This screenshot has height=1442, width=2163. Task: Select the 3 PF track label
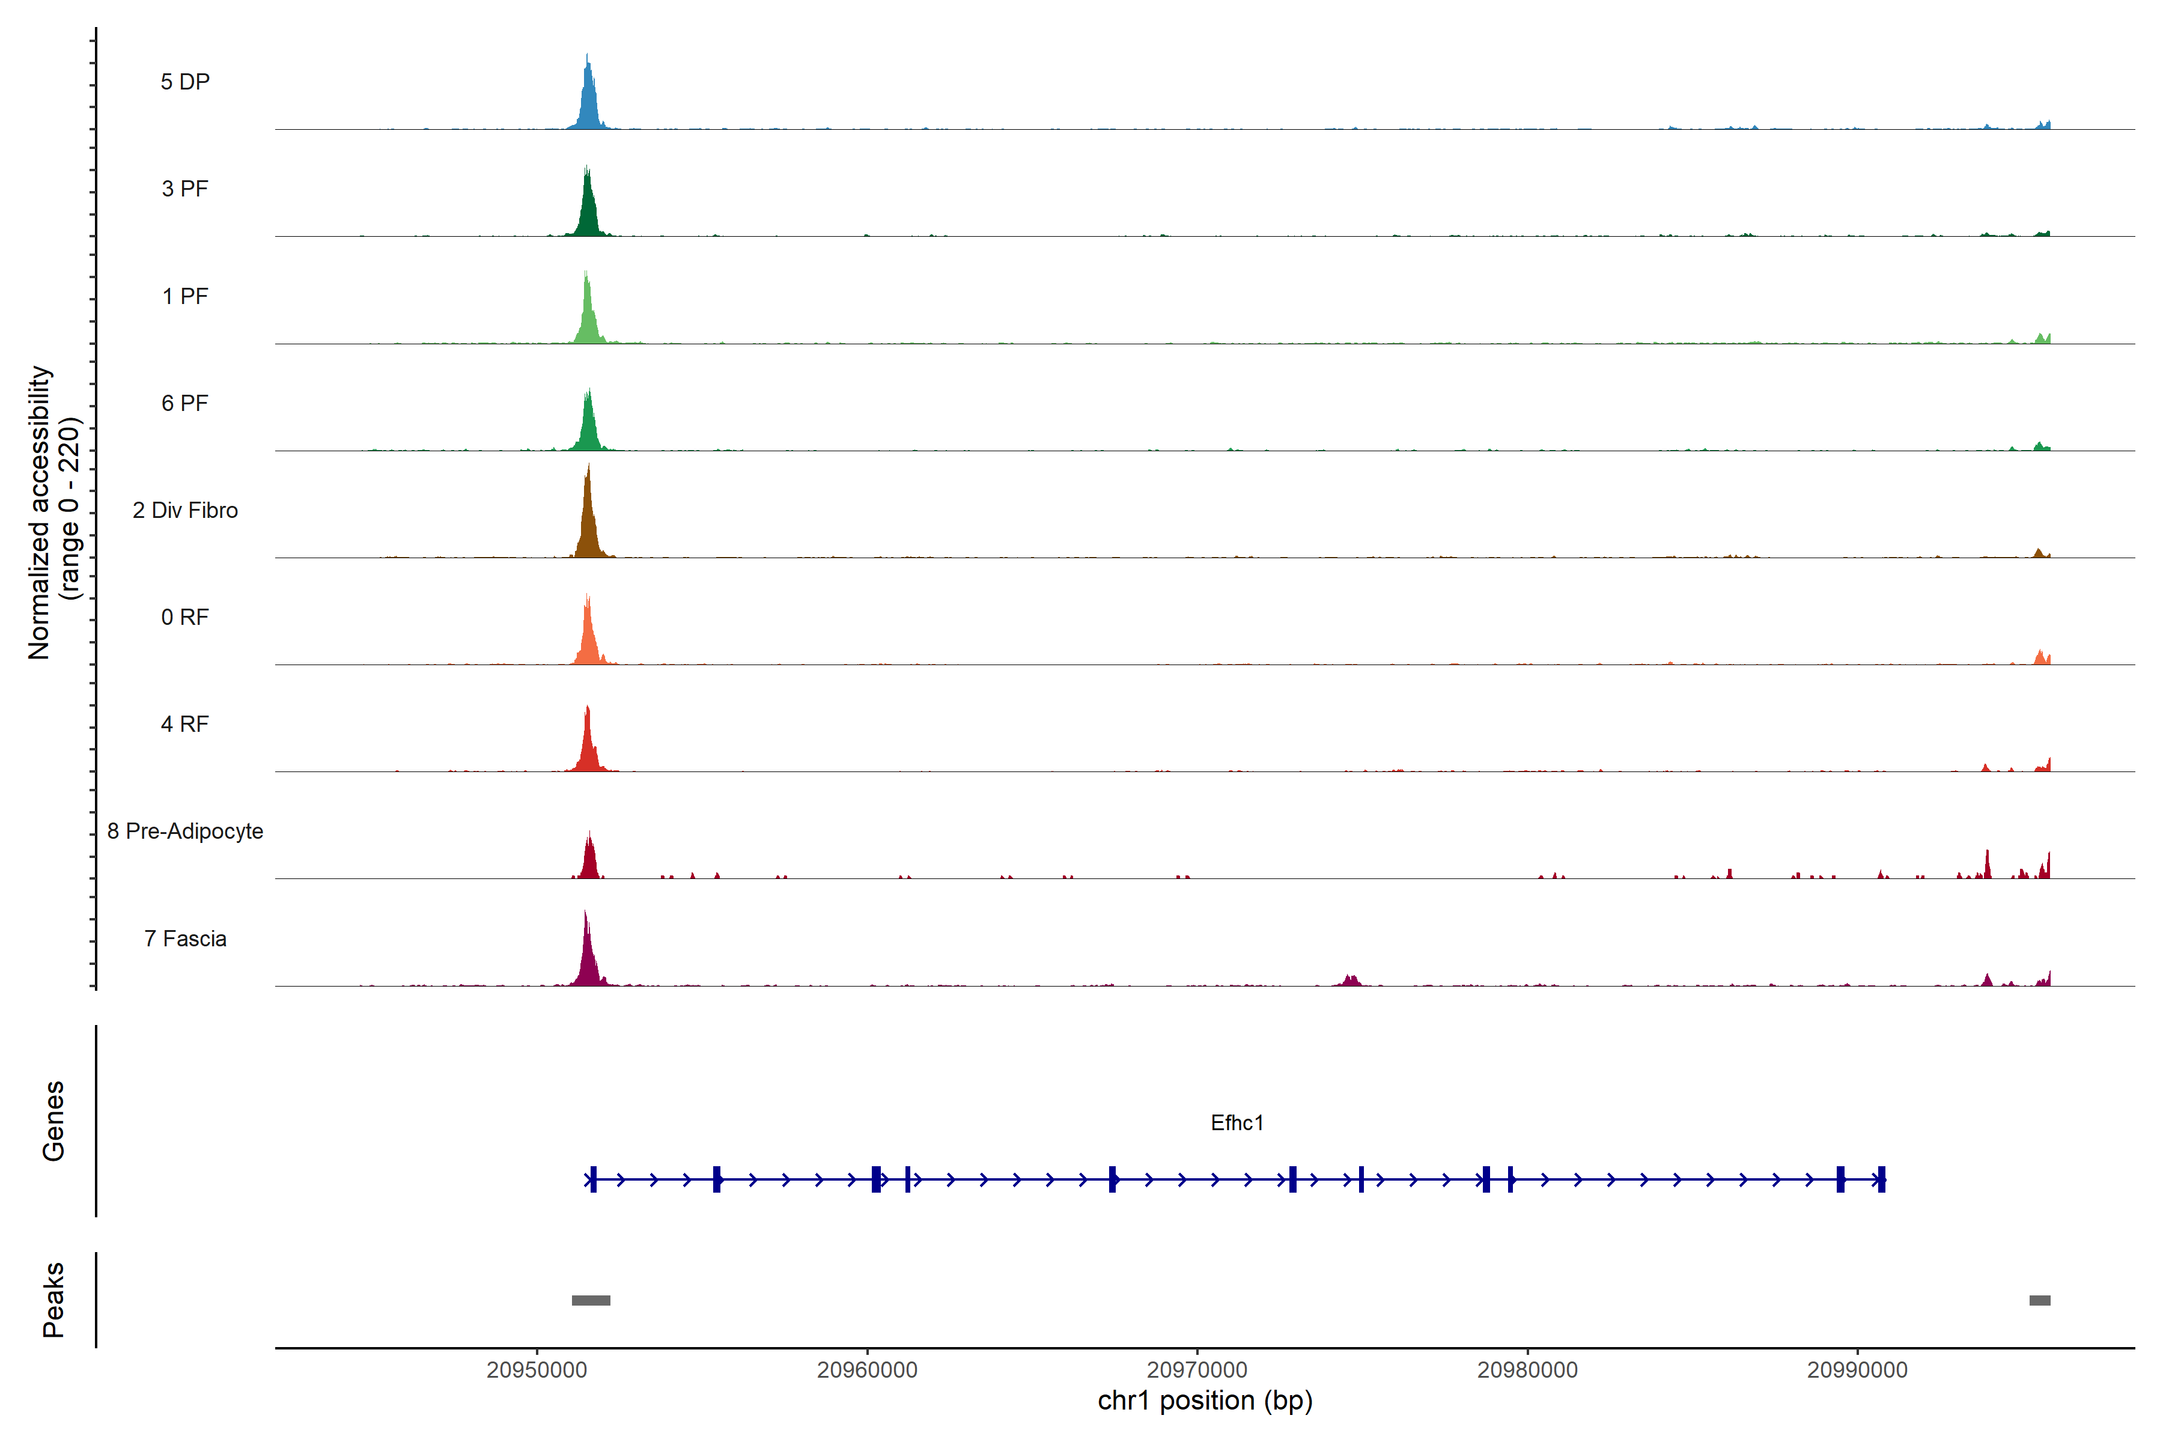tap(185, 189)
